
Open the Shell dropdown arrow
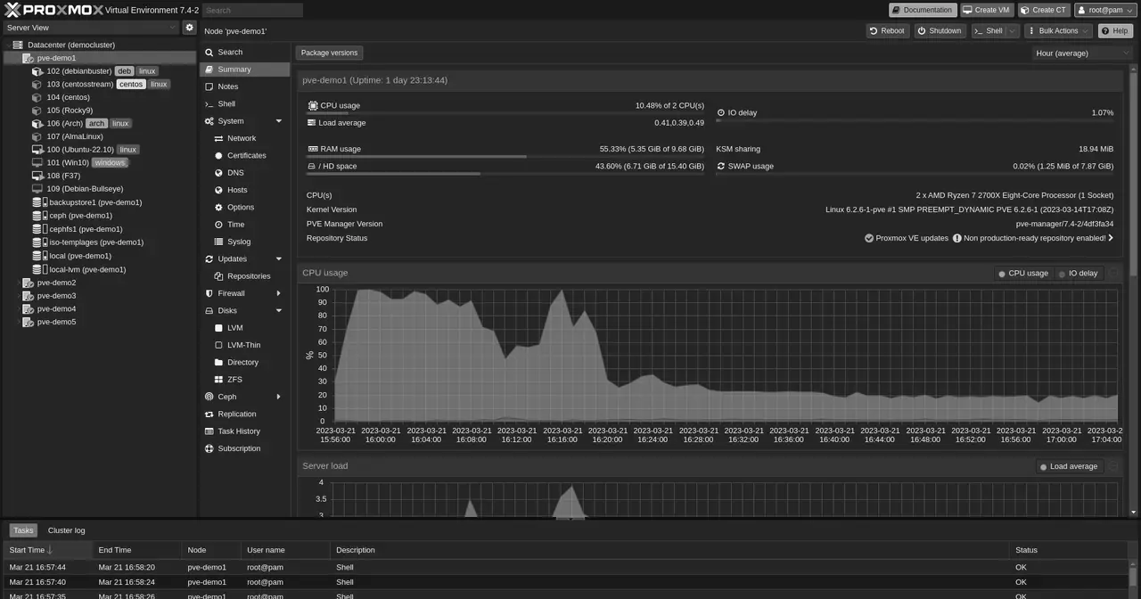coord(1012,30)
